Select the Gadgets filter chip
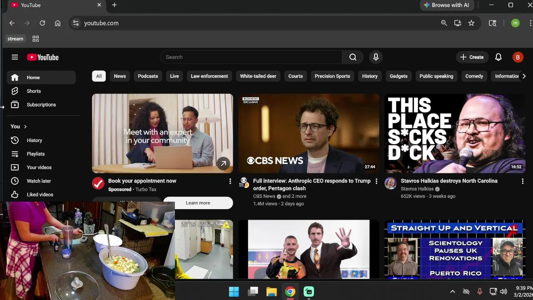Screen dimensions: 533x300 click(x=399, y=76)
